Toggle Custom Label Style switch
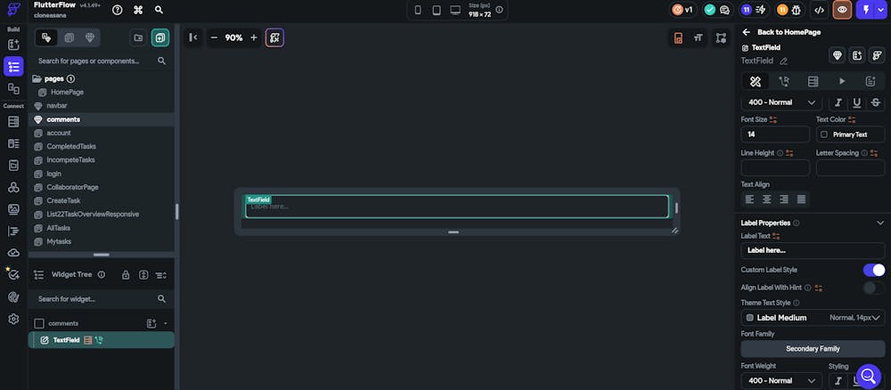Screen dimensions: 891x390 click(874, 270)
